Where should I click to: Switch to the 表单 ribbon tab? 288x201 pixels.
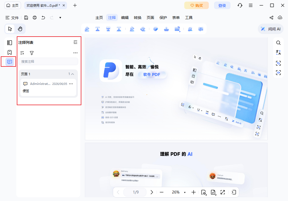point(176,18)
